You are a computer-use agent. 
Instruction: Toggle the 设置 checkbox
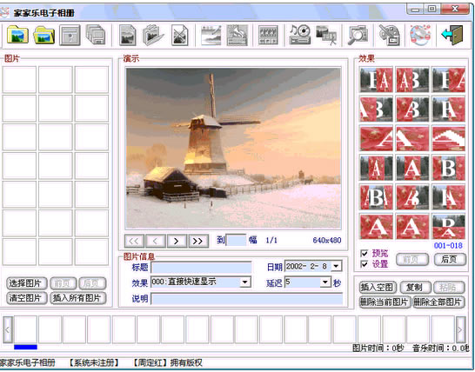click(365, 264)
